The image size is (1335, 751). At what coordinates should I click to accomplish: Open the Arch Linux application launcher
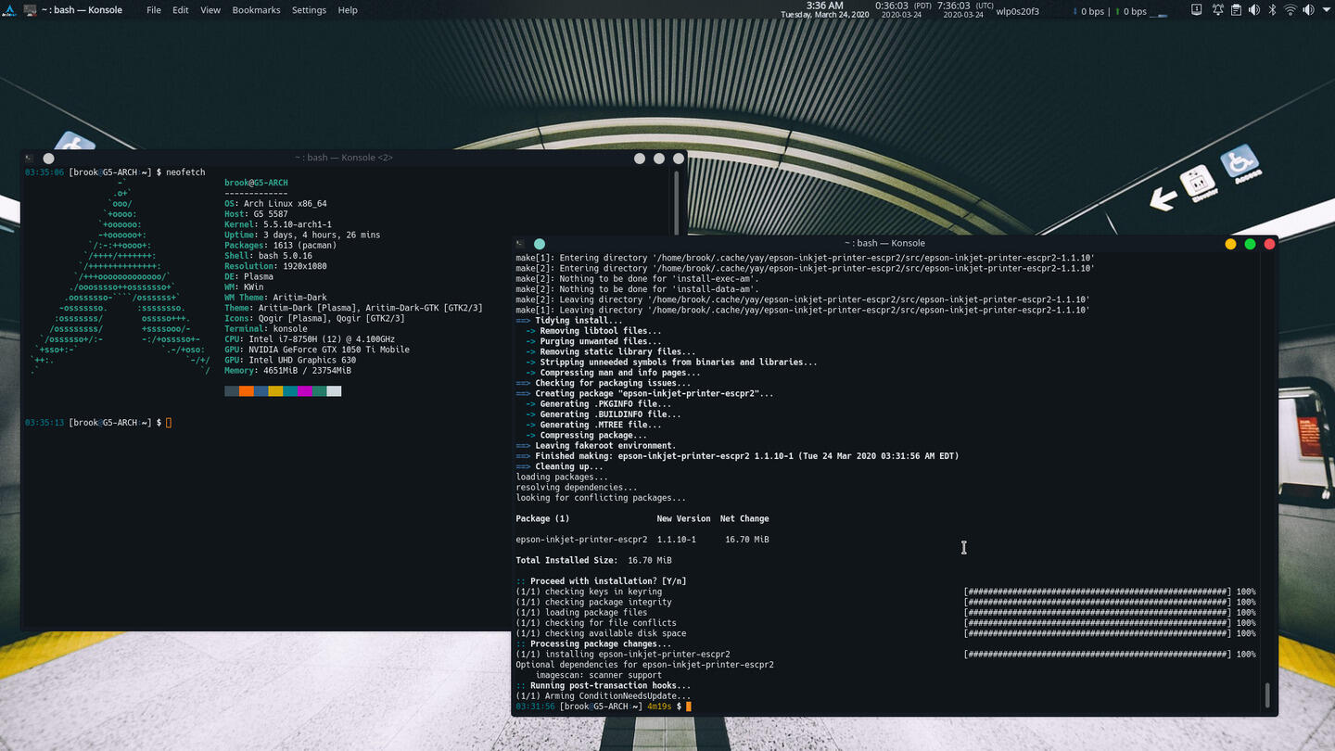[8, 9]
